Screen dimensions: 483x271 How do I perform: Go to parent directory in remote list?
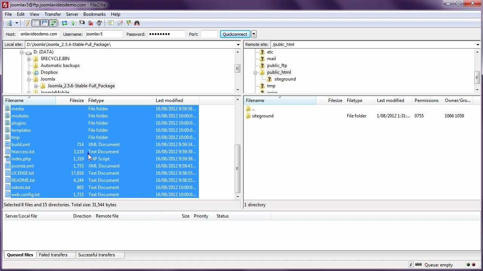coord(253,109)
